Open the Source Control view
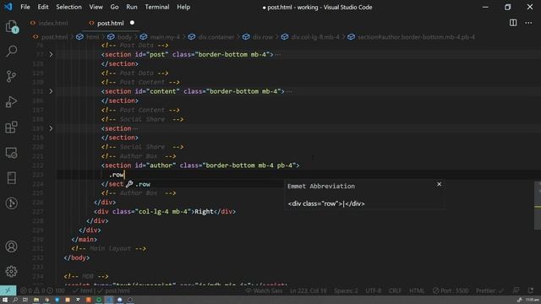 (11, 76)
